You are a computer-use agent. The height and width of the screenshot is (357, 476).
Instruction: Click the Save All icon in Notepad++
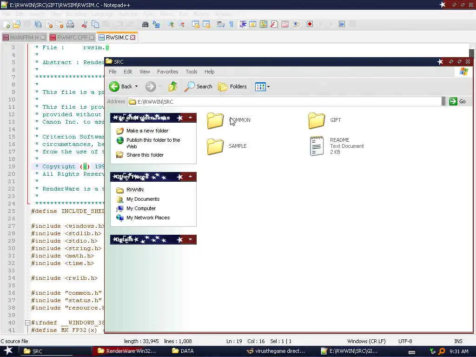click(x=38, y=24)
